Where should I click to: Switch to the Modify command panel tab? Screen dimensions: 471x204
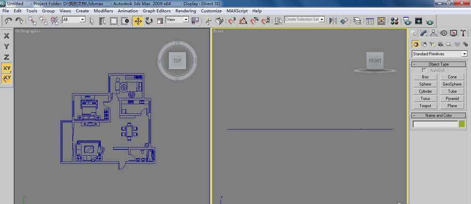coord(423,33)
